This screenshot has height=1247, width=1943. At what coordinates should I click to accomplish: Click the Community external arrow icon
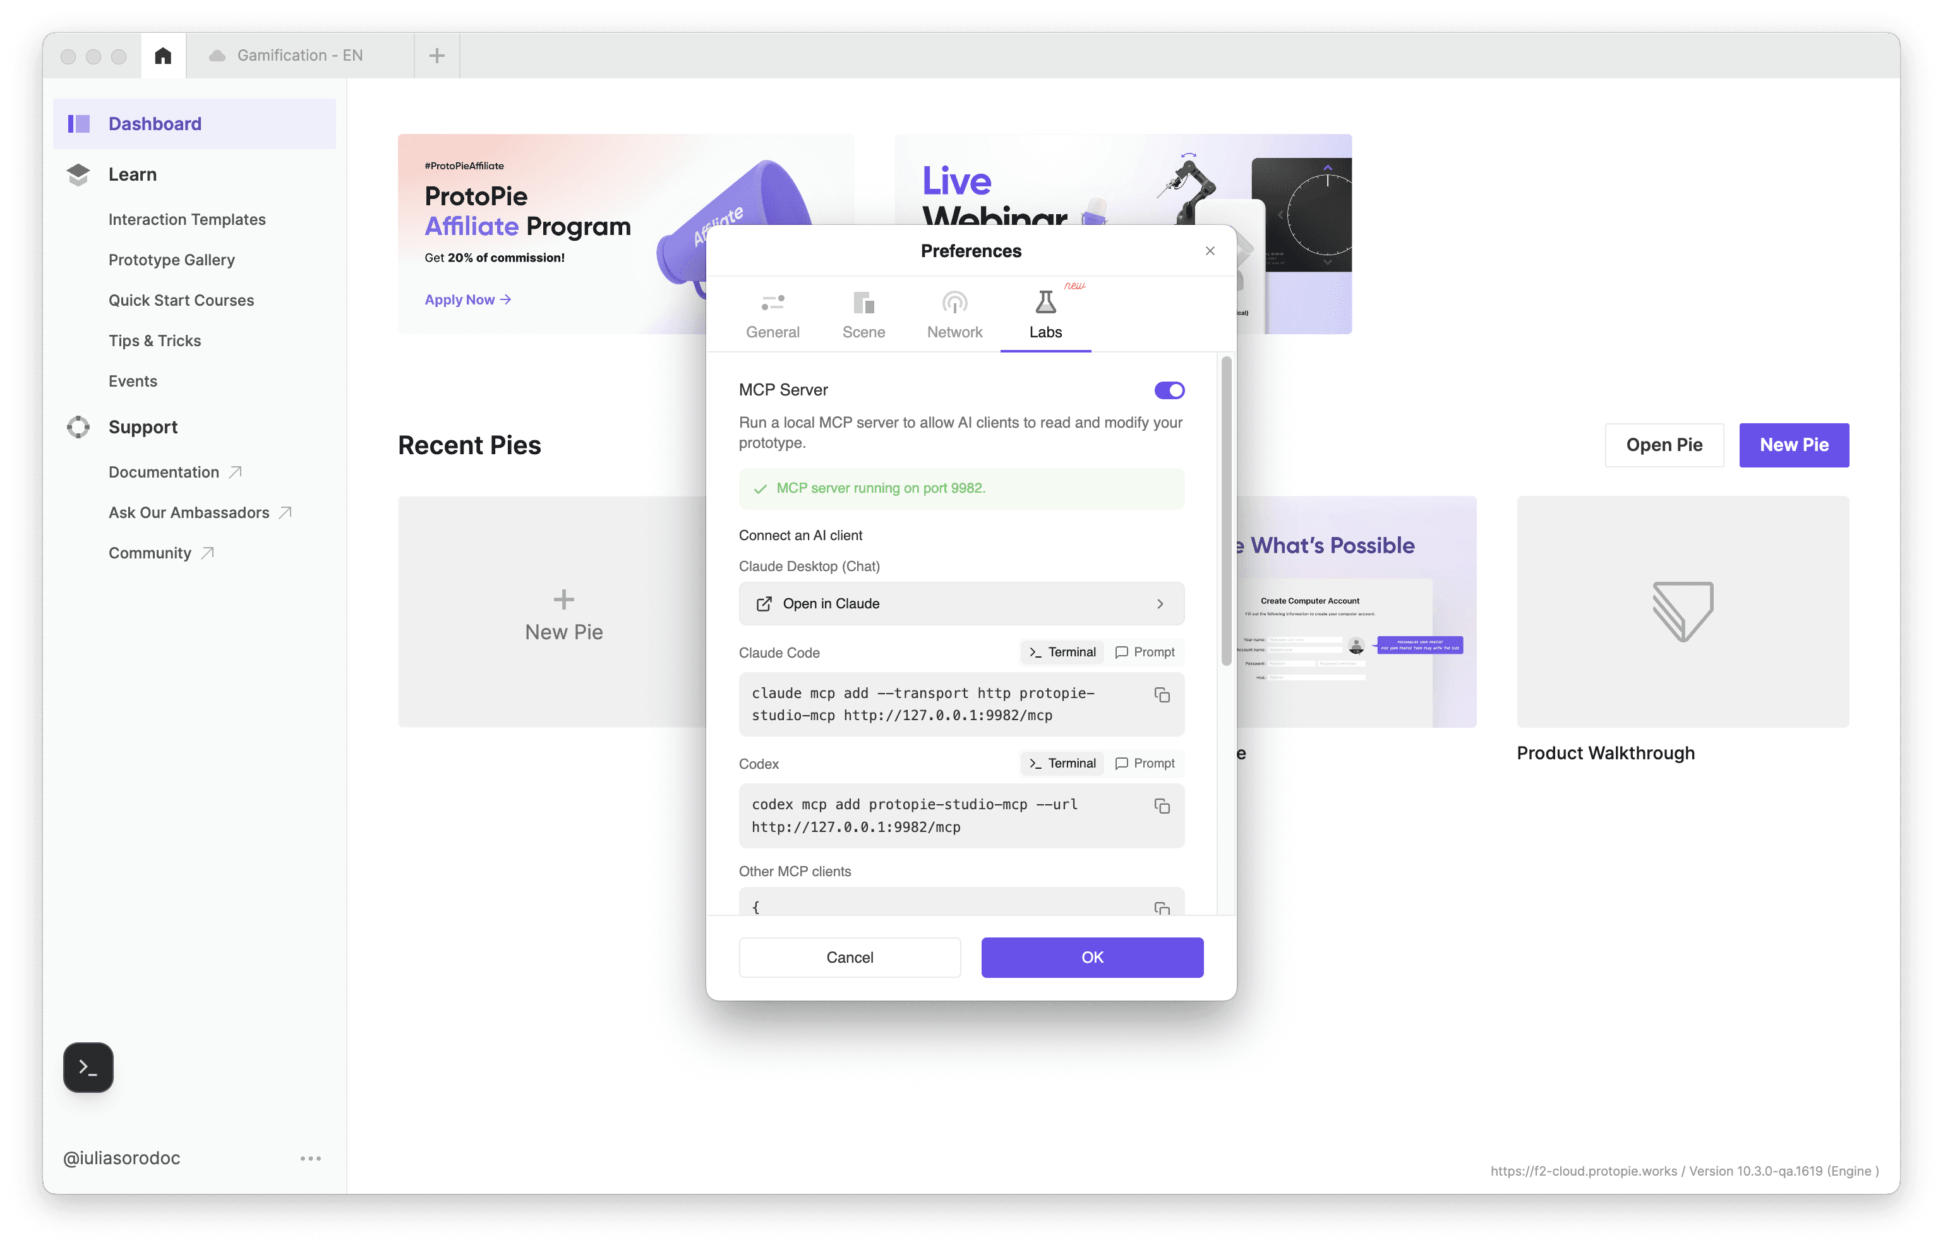207,553
